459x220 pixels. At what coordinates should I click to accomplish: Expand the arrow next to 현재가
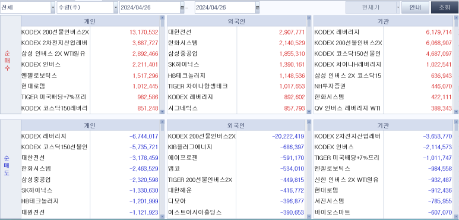(398, 8)
